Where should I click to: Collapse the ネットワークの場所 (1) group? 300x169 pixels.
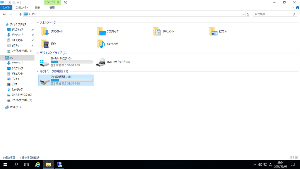[x=38, y=71]
